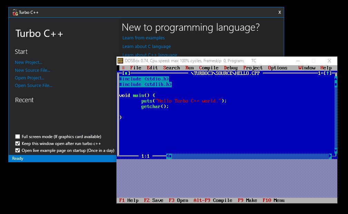Toggle Open live example page on startup
348x214 pixels.
[18, 150]
